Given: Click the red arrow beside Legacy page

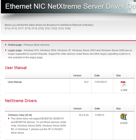Looking at the screenshot, I should pos(6,50).
